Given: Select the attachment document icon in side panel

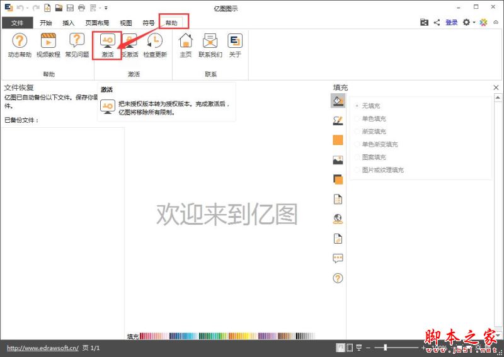Looking at the screenshot, I should click(x=338, y=239).
